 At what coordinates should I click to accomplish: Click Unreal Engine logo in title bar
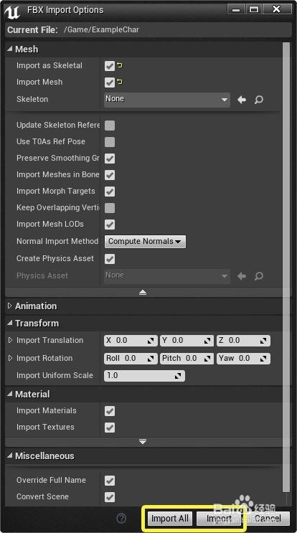[12, 11]
